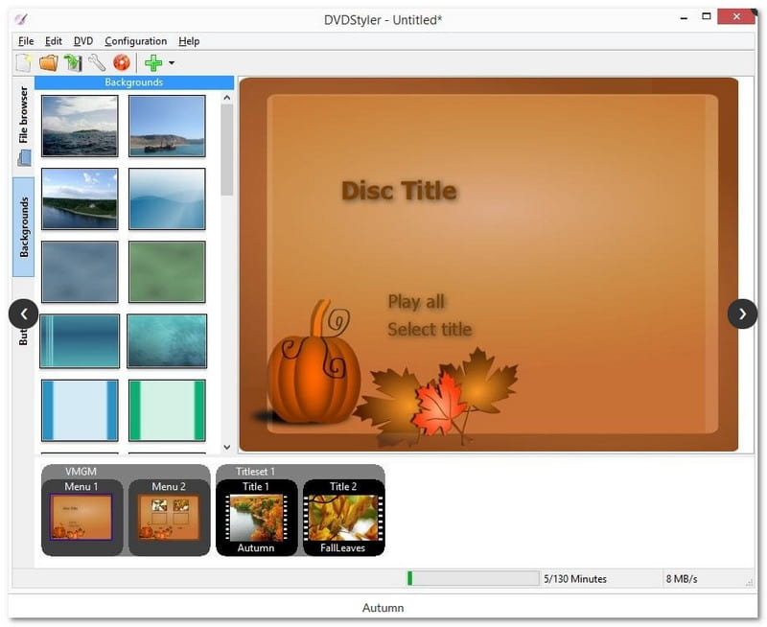Screen dimensions: 767x627
Task: Select Menu 1 in the VMGM group
Action: (x=81, y=517)
